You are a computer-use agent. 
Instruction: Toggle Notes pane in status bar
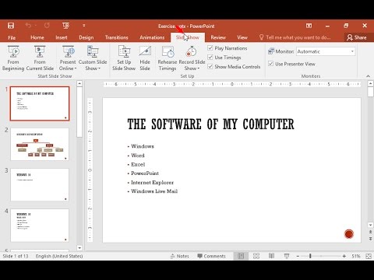coord(180,256)
